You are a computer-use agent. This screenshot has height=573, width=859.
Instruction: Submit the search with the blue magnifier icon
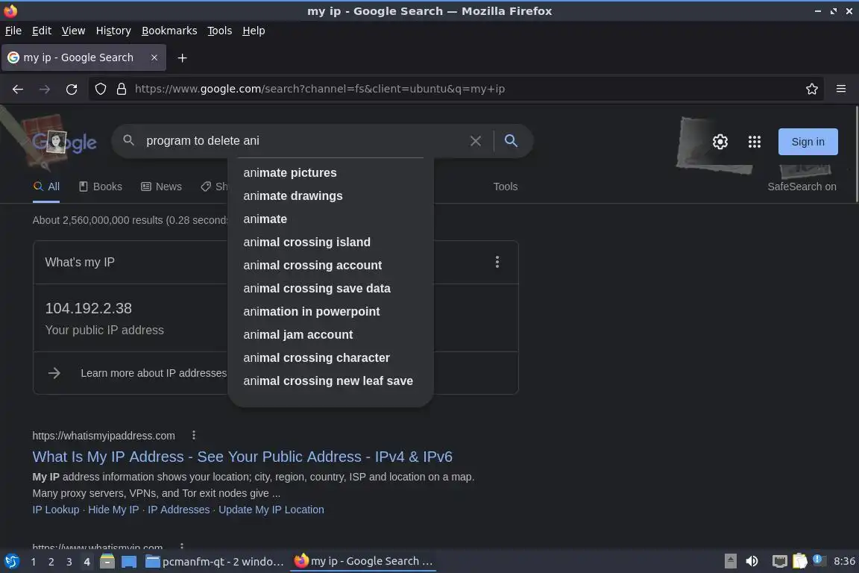click(x=511, y=141)
